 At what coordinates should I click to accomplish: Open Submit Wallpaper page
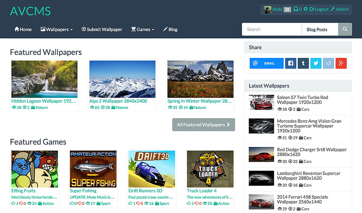point(102,29)
